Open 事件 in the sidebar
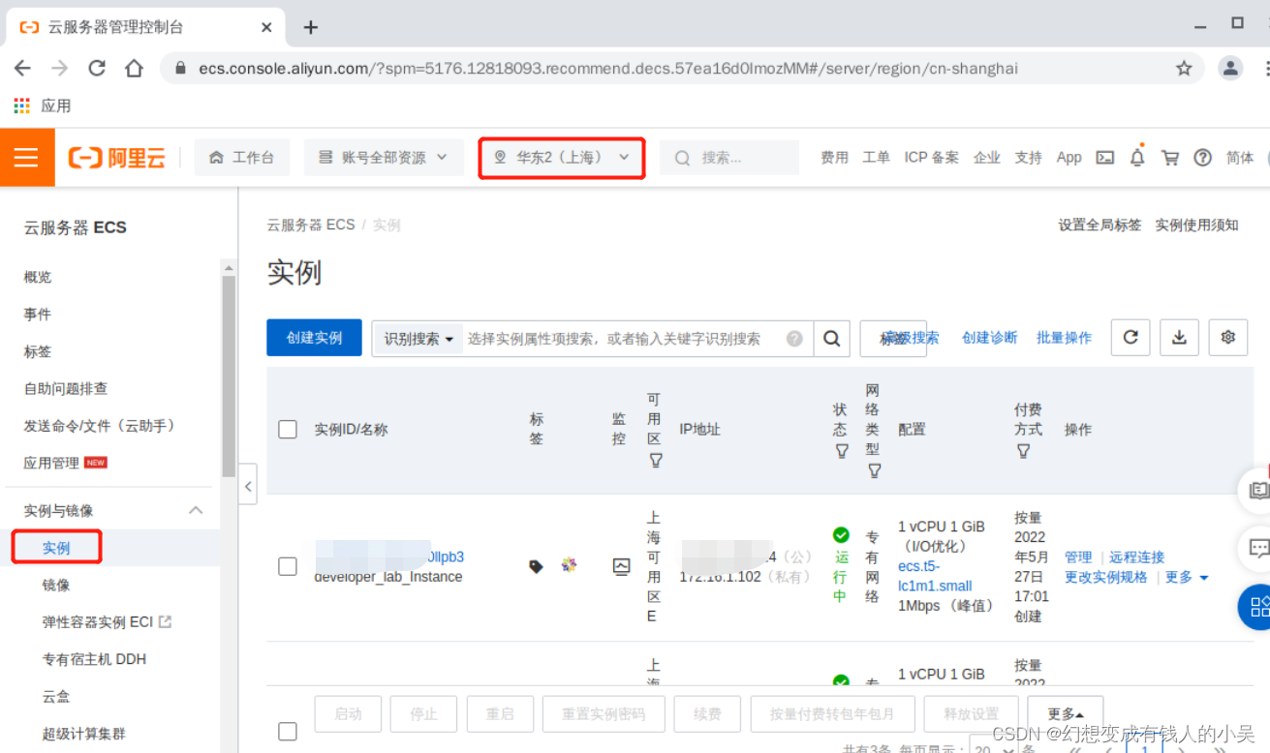 [38, 315]
